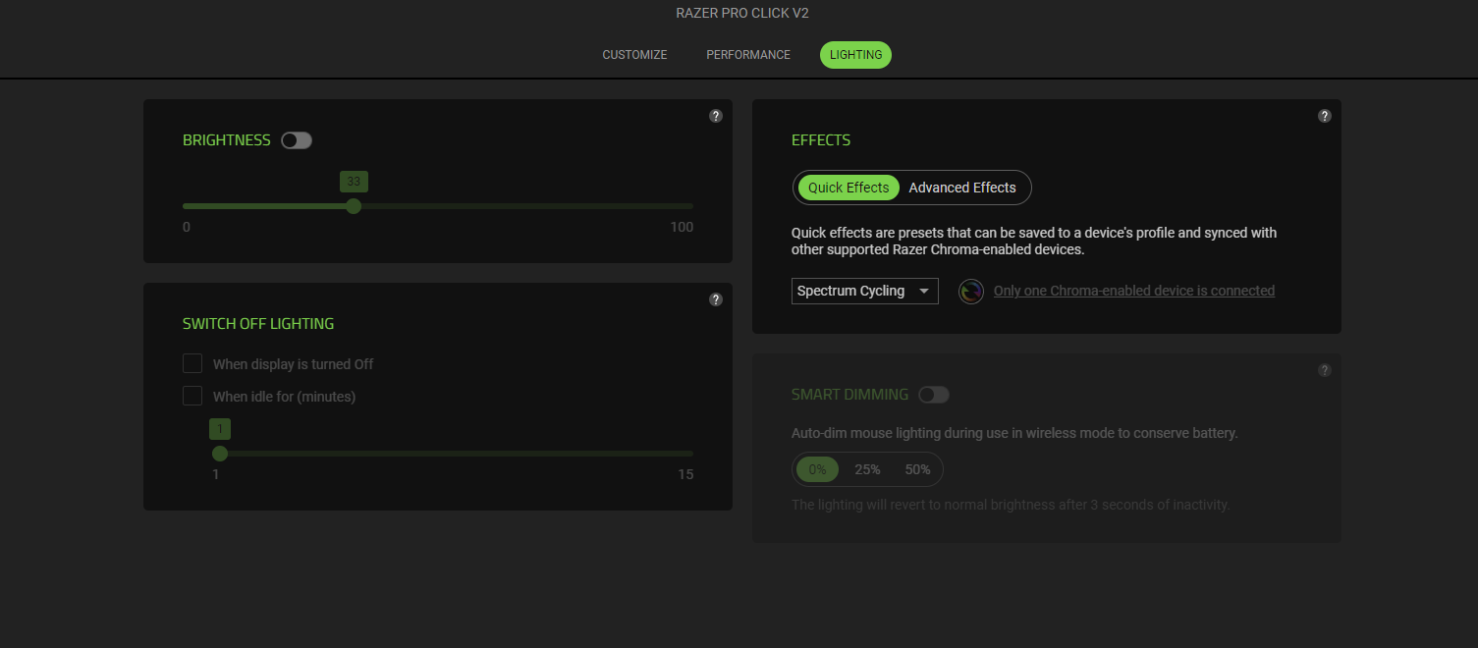Click the auto-dim mouse lighting description
The image size is (1478, 648).
[1014, 433]
